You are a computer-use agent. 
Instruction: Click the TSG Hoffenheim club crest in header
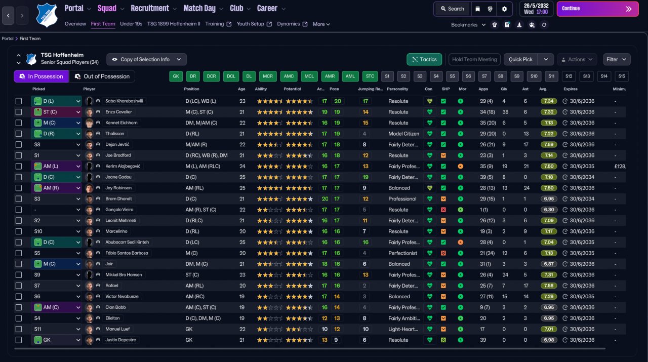pyautogui.click(x=47, y=15)
